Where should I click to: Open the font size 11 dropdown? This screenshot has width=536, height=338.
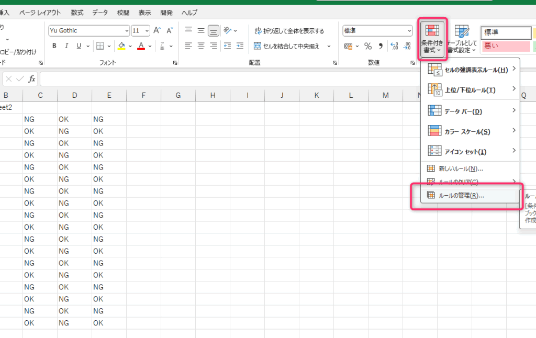point(147,31)
